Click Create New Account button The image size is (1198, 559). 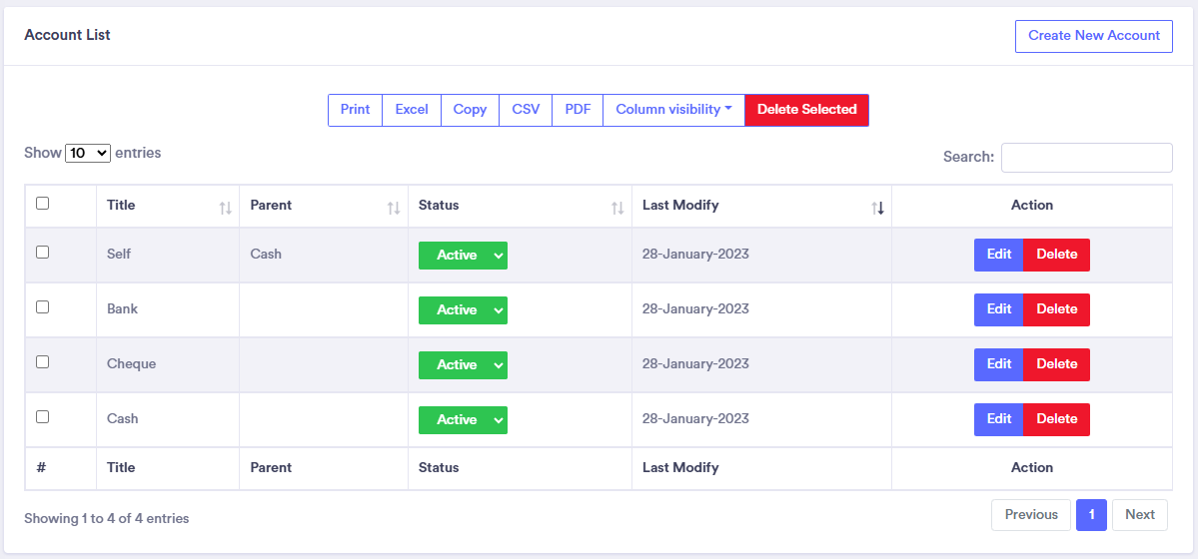coord(1093,36)
